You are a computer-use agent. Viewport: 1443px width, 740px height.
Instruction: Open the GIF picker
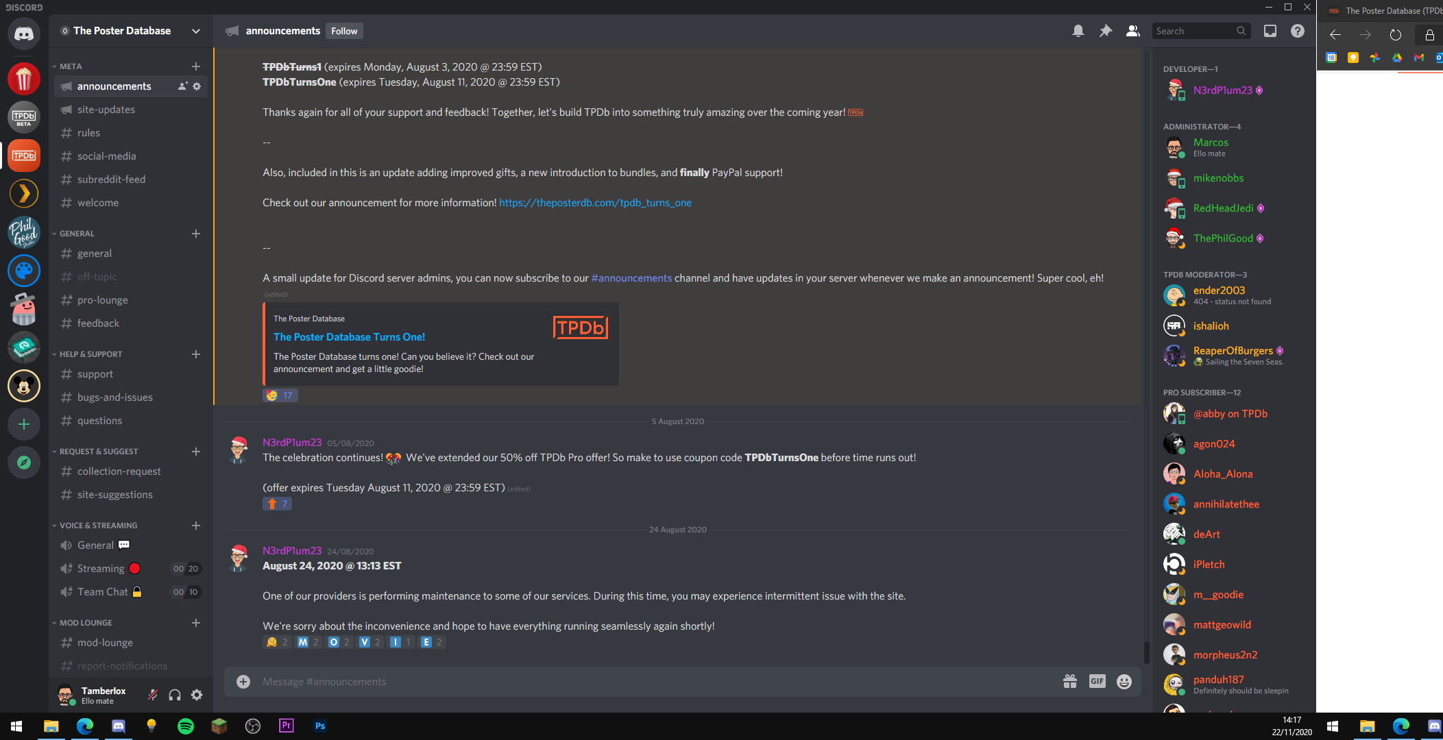1097,681
